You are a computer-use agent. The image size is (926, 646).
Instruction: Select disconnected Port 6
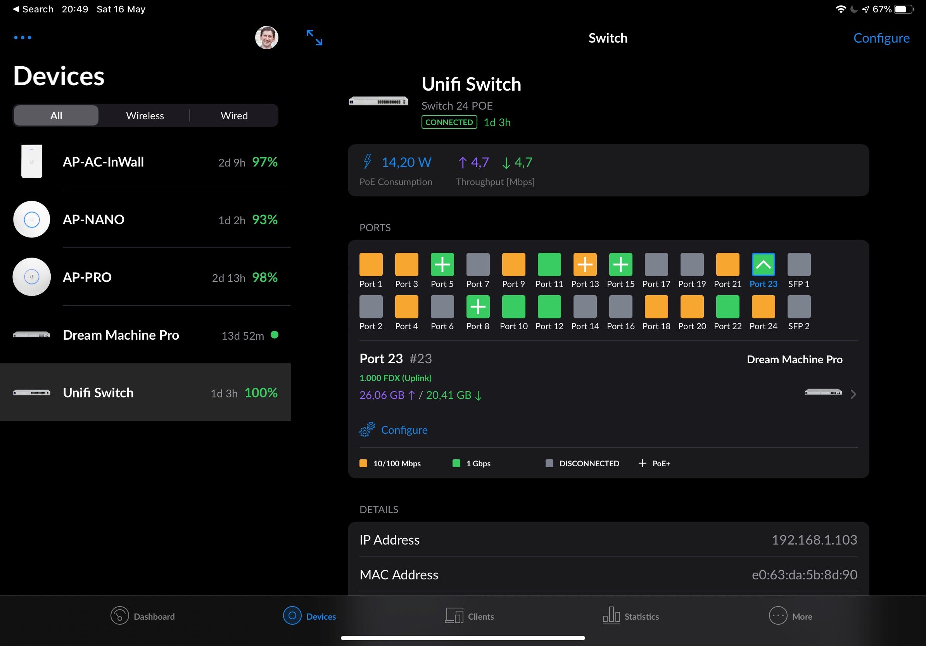point(442,307)
